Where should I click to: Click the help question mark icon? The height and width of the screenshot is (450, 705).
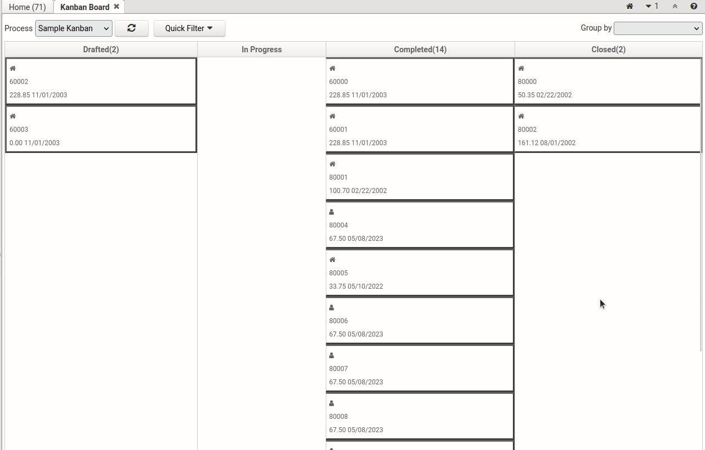[x=693, y=6]
